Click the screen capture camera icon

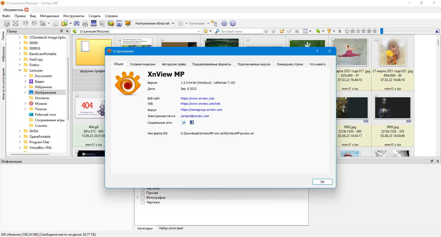pos(119,23)
